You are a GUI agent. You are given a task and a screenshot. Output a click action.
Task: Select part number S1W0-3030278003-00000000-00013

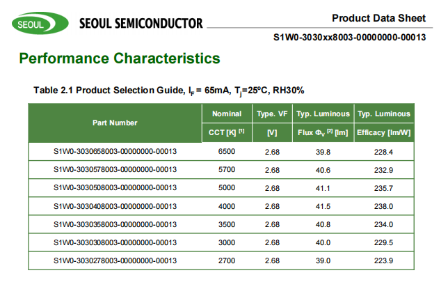(115, 260)
